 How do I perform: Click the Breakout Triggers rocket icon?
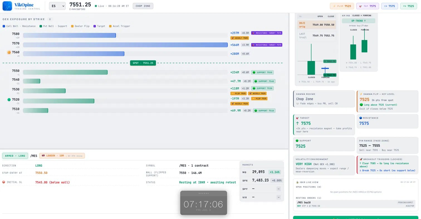click(x=361, y=159)
